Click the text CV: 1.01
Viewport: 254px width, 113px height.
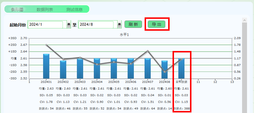click(114, 102)
